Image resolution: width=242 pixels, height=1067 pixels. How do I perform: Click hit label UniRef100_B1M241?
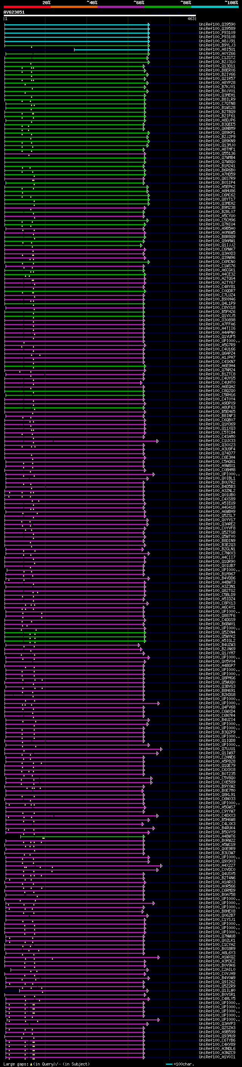217,166
